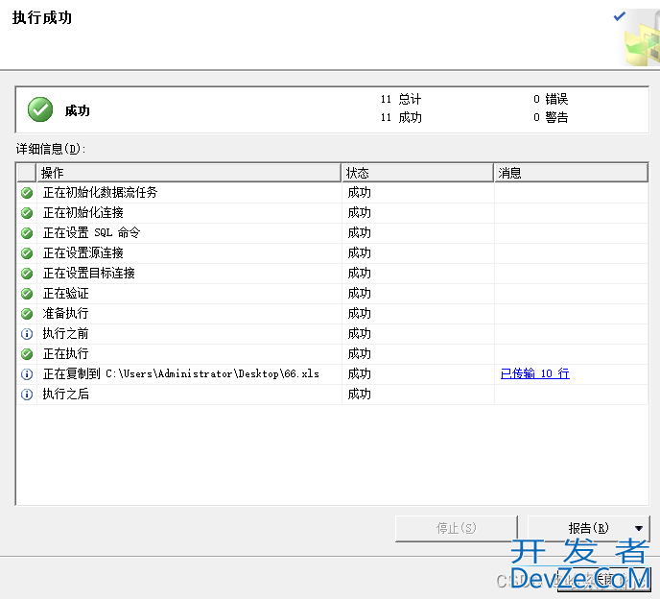Click status icon for 正在初始化数据流任务 row
This screenshot has height=599, width=660.
point(27,193)
